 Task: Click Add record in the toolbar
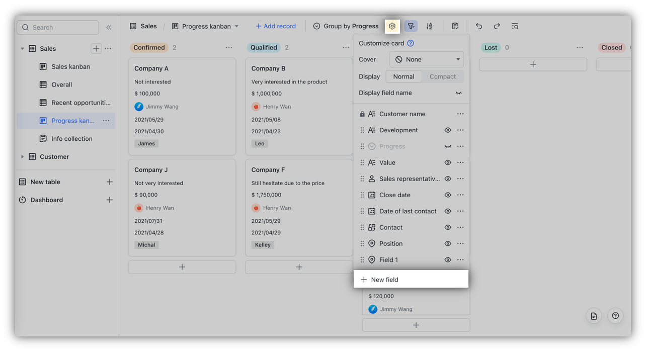click(x=275, y=26)
